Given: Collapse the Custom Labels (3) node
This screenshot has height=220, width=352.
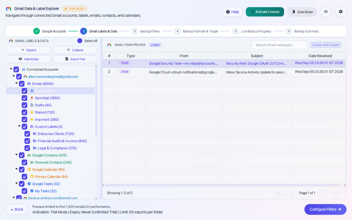Looking at the screenshot, I should coord(19,126).
